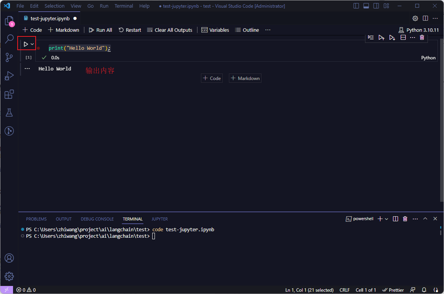Open errors and warnings status item

tap(26, 290)
